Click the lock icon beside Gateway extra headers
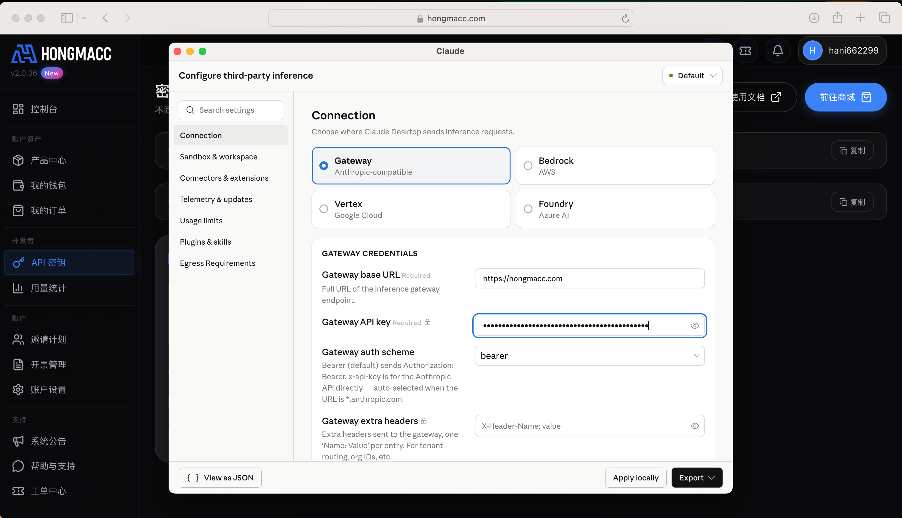The width and height of the screenshot is (902, 518). (x=424, y=421)
